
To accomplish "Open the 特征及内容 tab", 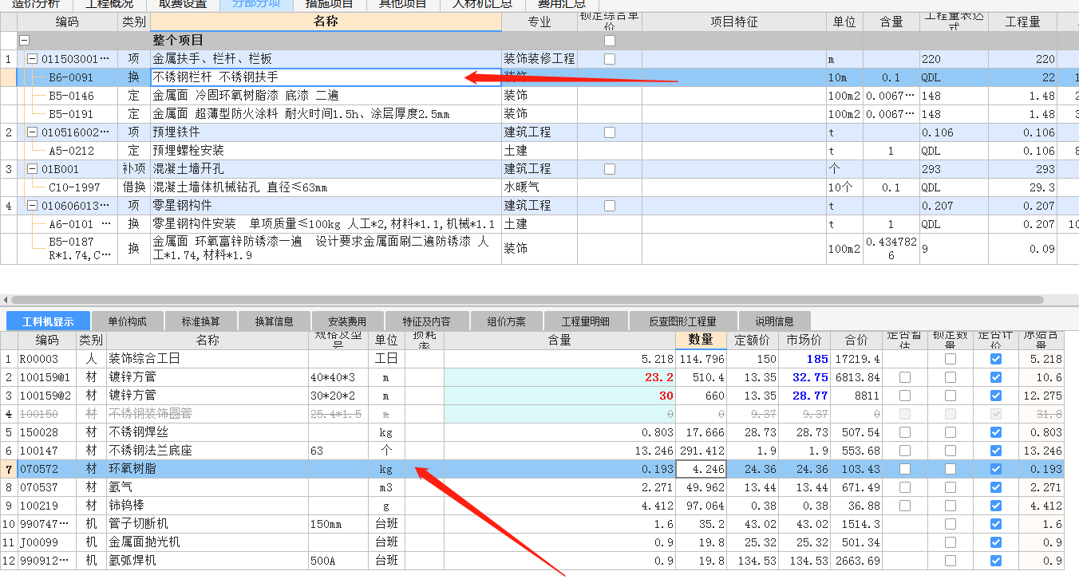I will (426, 321).
